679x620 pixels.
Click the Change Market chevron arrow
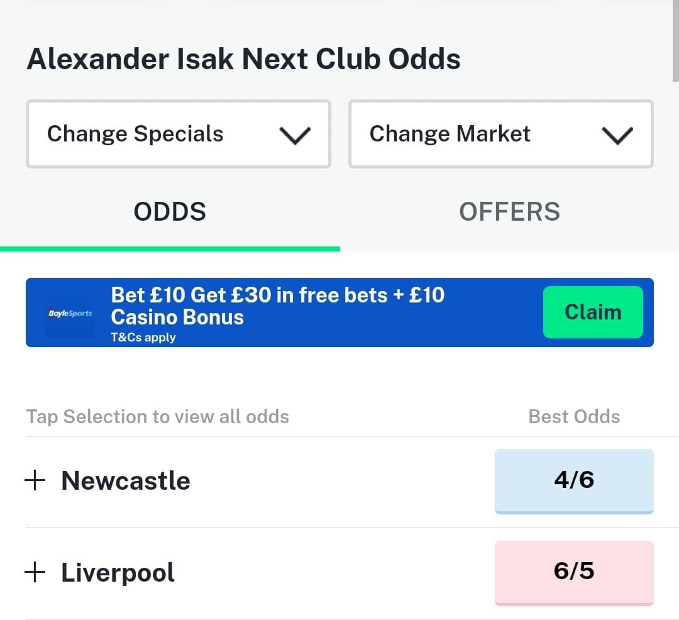click(617, 136)
